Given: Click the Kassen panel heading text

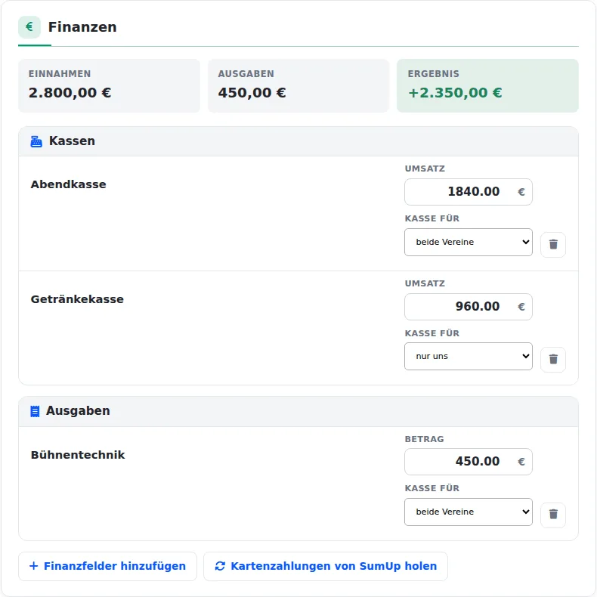Looking at the screenshot, I should click(72, 141).
